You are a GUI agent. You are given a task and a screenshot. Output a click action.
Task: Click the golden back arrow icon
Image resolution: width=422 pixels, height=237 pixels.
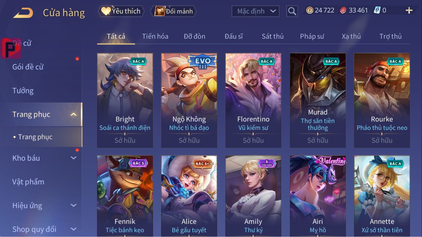(x=23, y=13)
